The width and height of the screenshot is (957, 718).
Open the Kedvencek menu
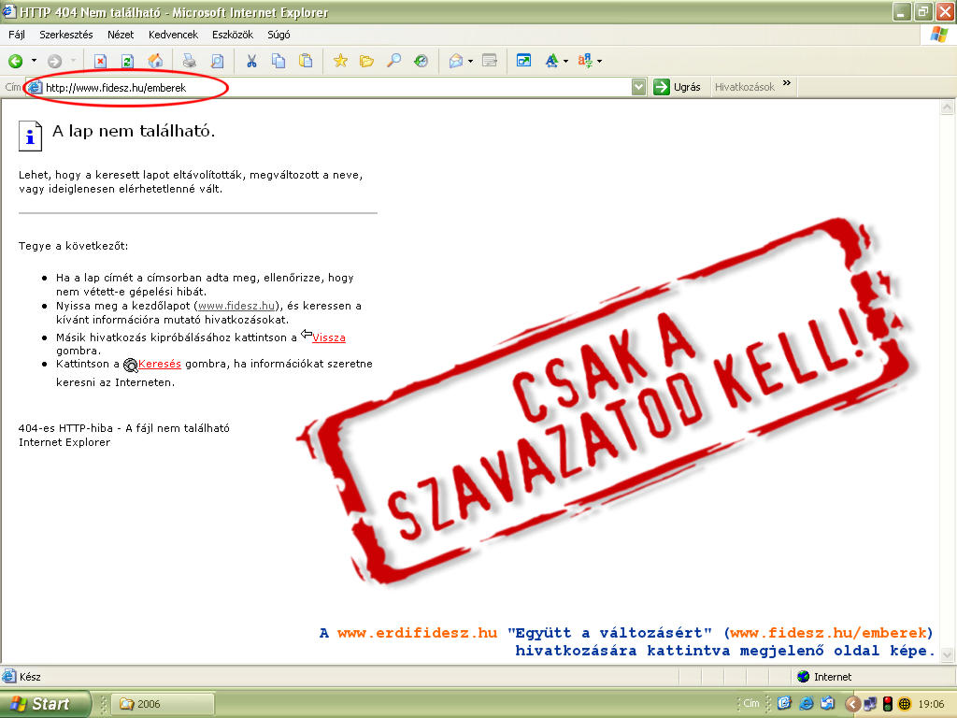click(x=173, y=35)
